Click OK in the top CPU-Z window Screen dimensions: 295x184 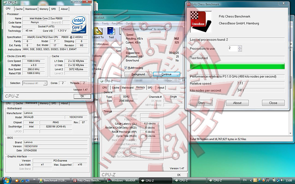pos(82,96)
